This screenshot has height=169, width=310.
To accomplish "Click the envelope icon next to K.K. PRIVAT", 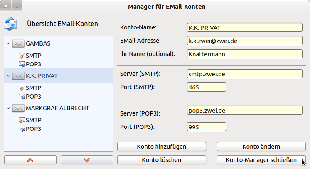I will click(x=18, y=76).
